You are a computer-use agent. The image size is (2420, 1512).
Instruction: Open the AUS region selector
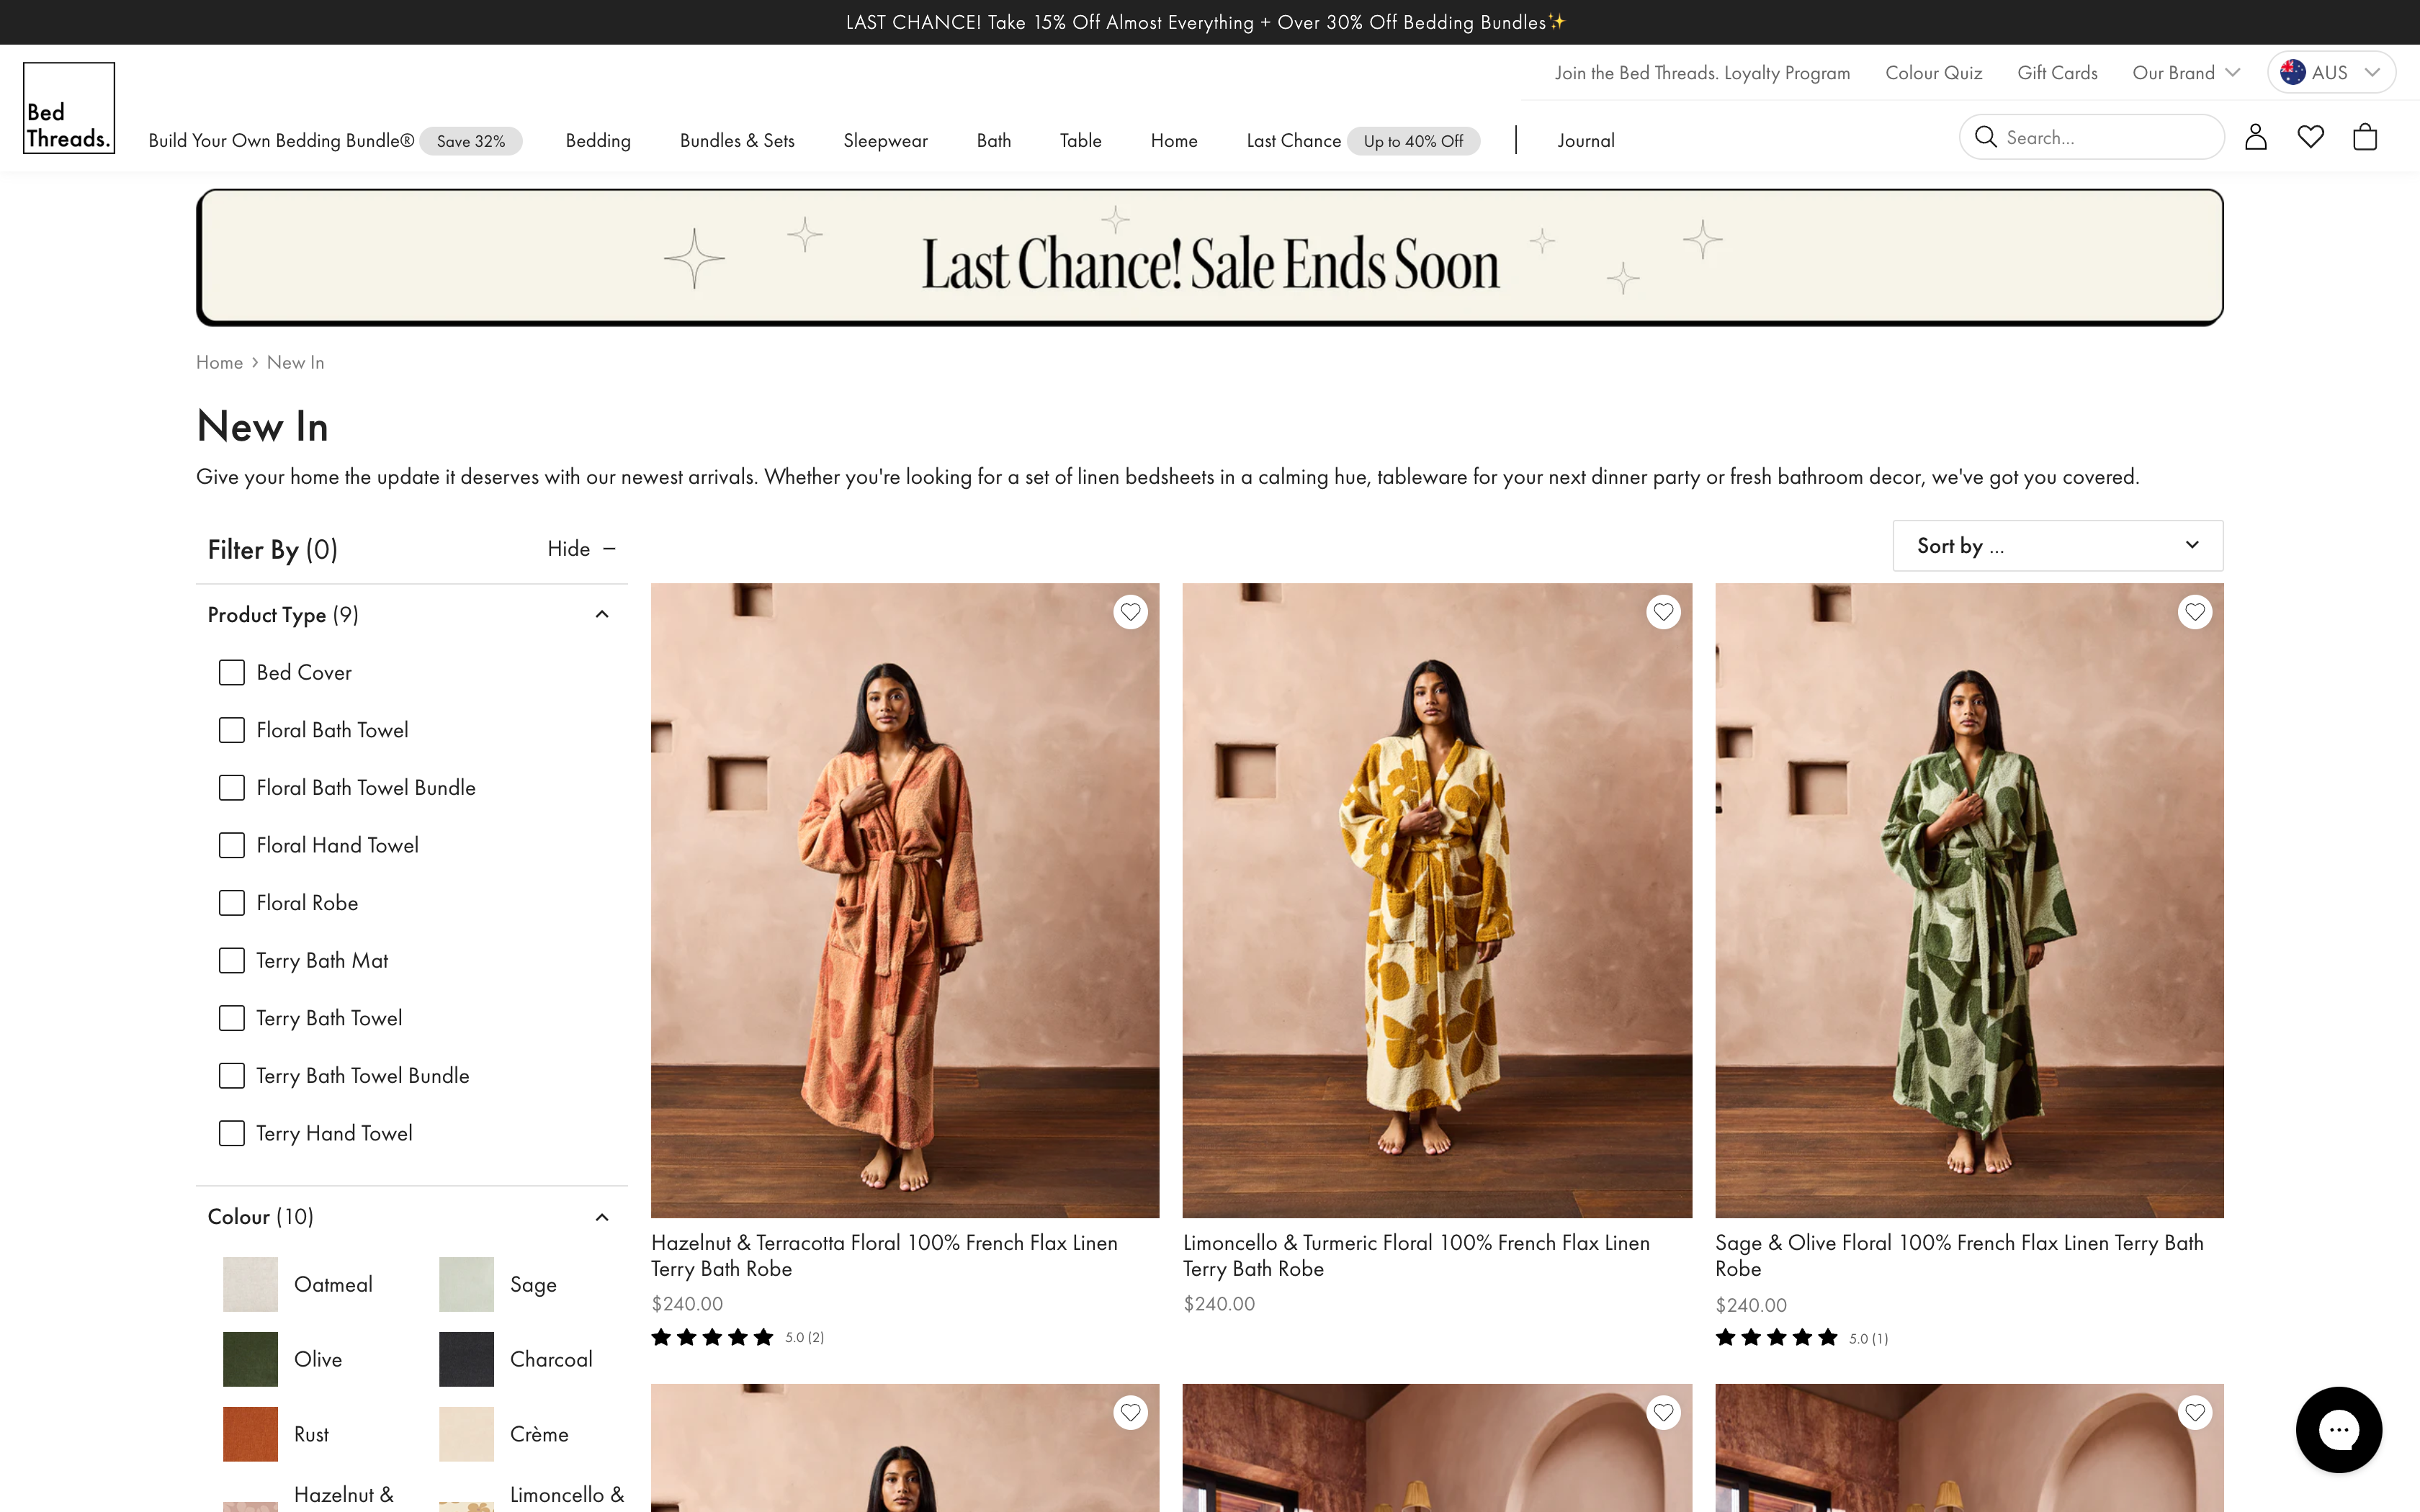click(x=2330, y=73)
